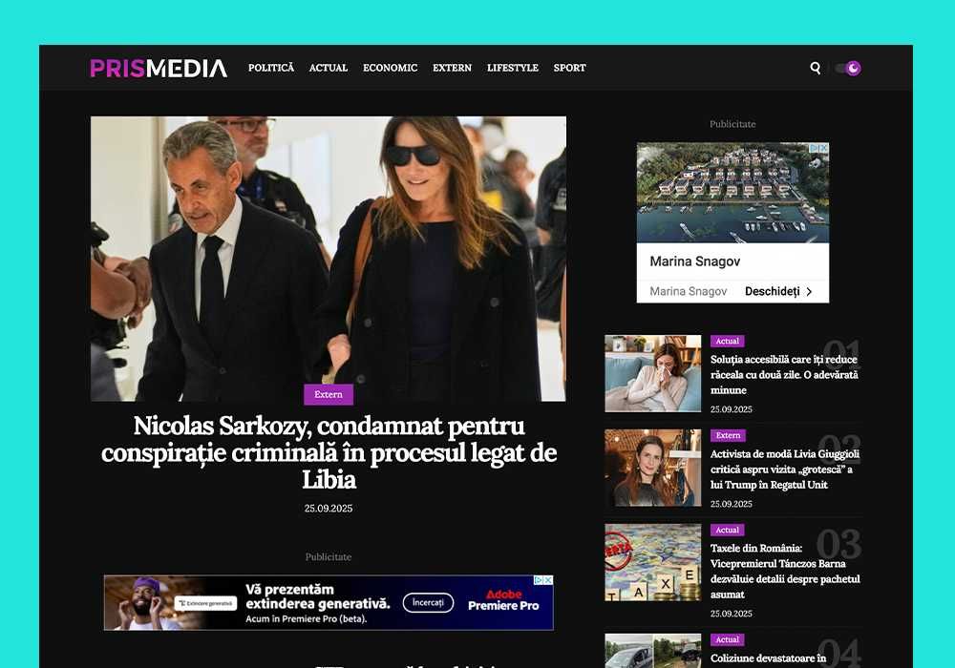Open the Politică menu section
Screen dimensions: 955x668
(x=271, y=68)
